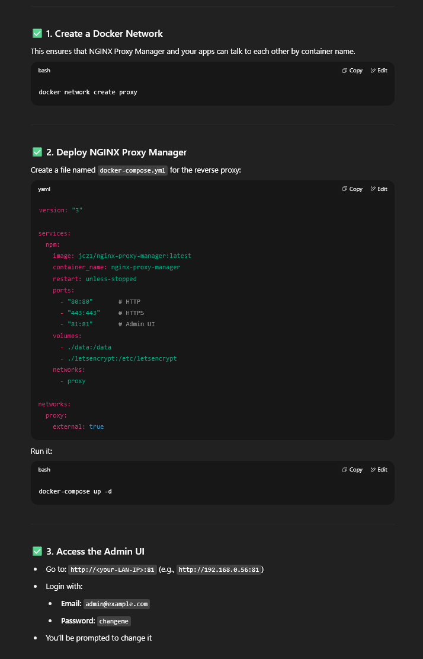The height and width of the screenshot is (659, 423).
Task: Click the 'volumes:' yaml line
Action: tap(67, 336)
